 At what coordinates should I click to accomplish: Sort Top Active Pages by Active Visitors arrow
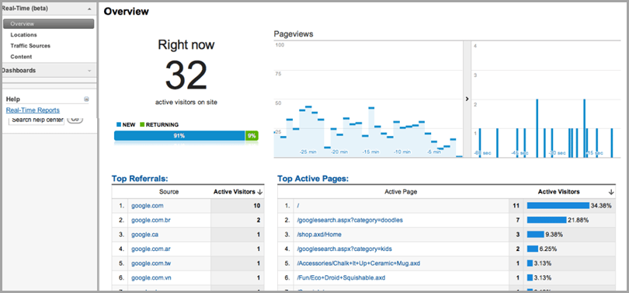click(x=611, y=192)
